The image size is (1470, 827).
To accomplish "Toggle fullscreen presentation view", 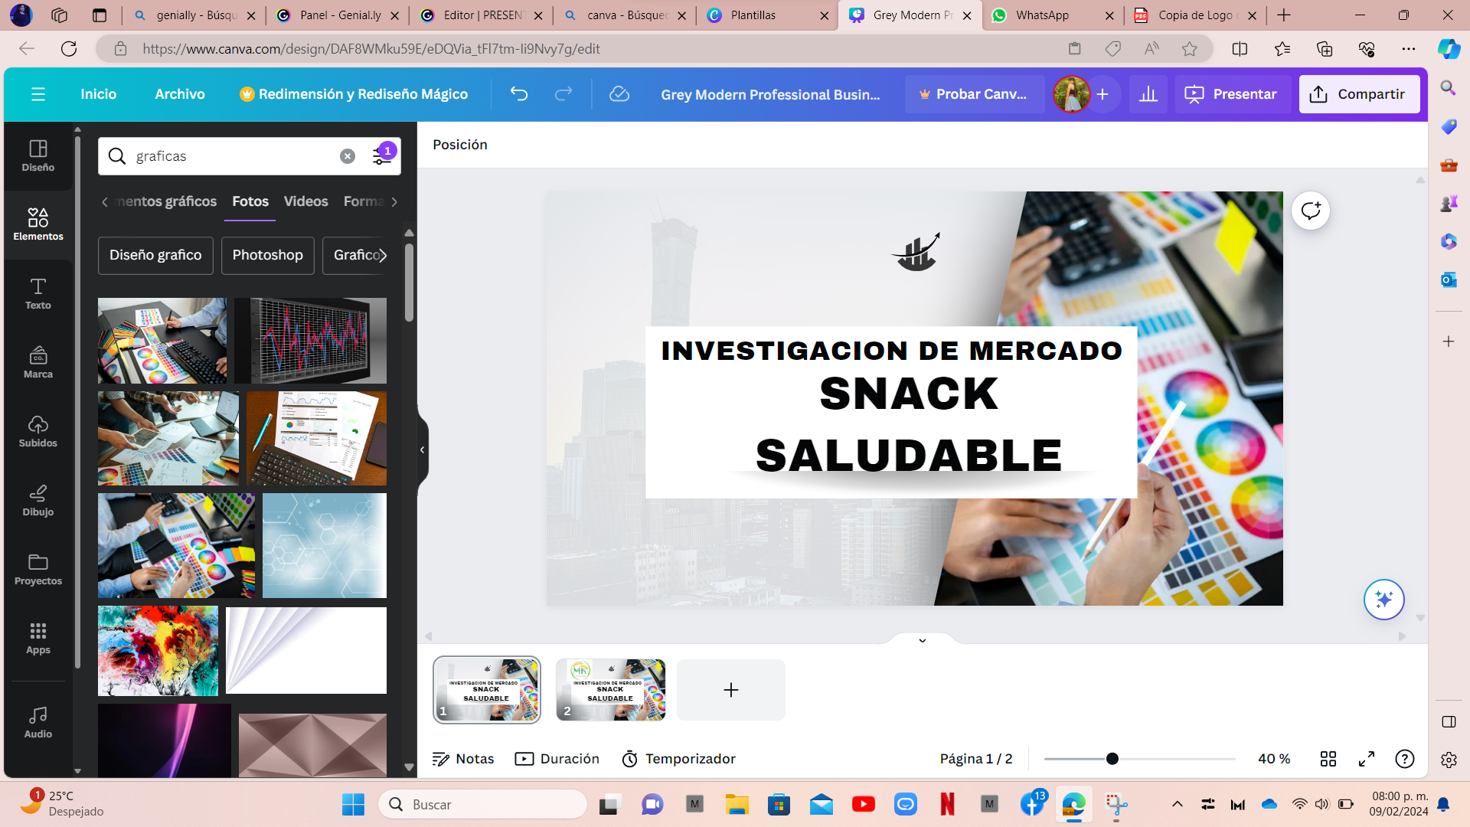I will click(x=1366, y=759).
